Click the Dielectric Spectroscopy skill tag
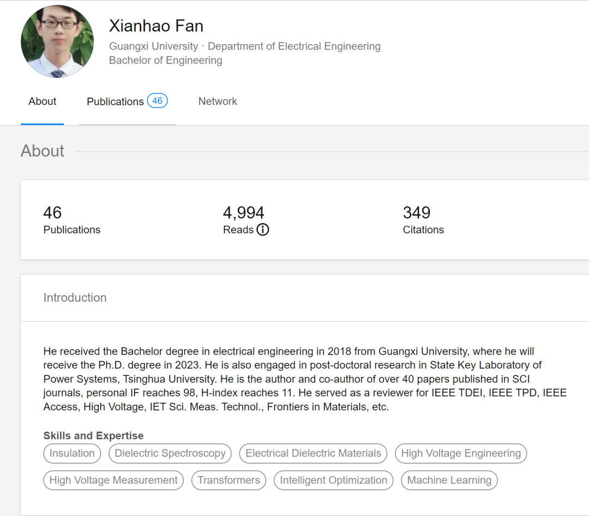This screenshot has width=589, height=516. [x=170, y=453]
